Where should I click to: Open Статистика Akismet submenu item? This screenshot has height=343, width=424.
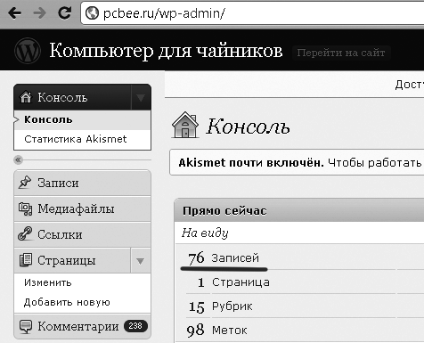76,139
